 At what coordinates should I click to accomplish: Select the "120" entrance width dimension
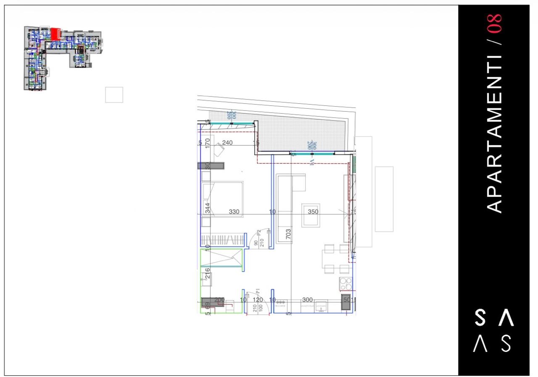coord(258,300)
